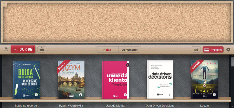Click the download tray icon

click(196, 49)
